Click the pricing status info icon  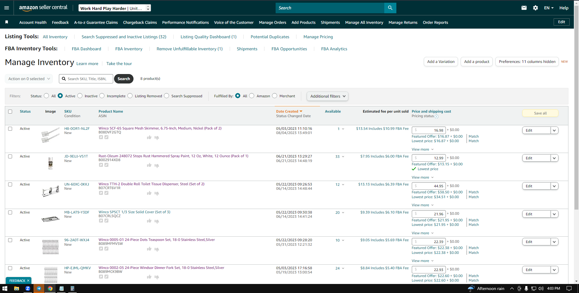[x=437, y=116]
